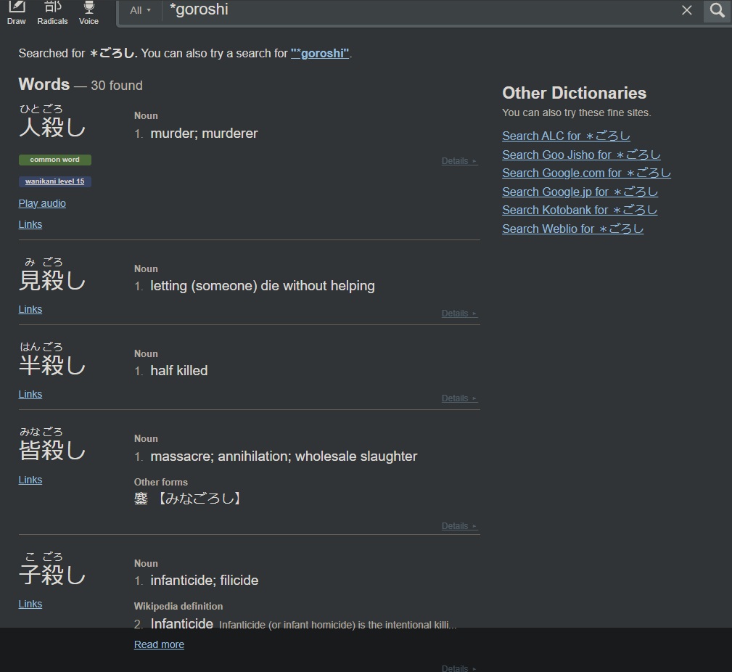Viewport: 732px width, 672px height.
Task: Search Kotobank for *ごろし
Action: (580, 210)
